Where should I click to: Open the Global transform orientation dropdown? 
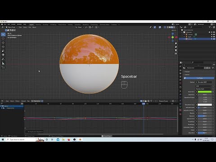79,27
